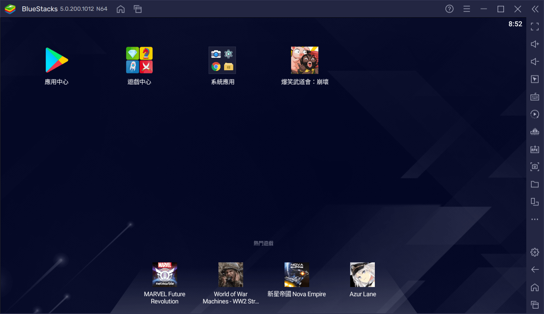Toggle mouse cursor lock in sidebar
The width and height of the screenshot is (544, 314).
535,79
